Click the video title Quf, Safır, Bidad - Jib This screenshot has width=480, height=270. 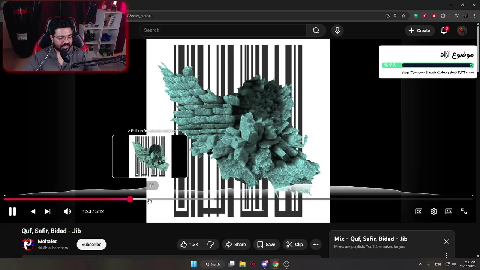[x=51, y=231]
